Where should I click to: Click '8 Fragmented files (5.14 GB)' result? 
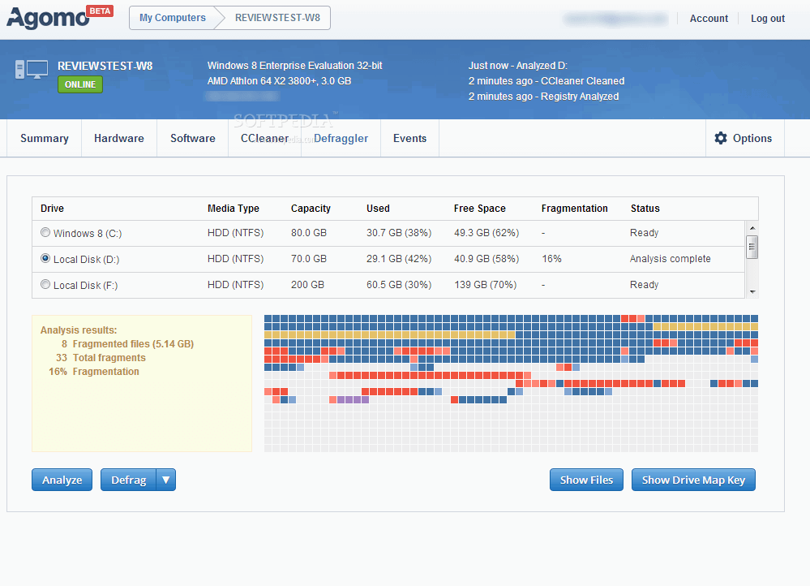[127, 344]
